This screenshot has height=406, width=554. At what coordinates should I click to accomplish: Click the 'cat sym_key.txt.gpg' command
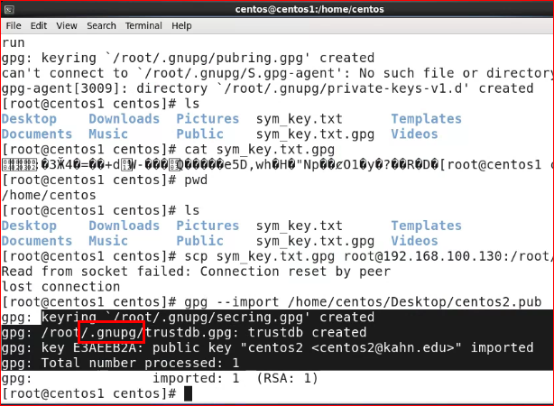259,150
